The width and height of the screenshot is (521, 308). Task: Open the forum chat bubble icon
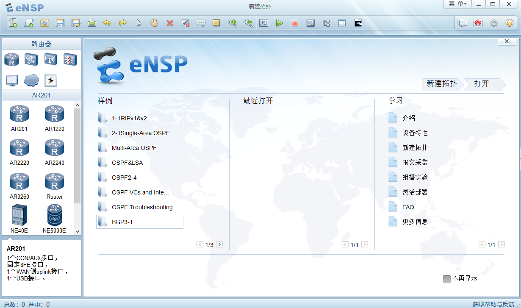(x=463, y=23)
